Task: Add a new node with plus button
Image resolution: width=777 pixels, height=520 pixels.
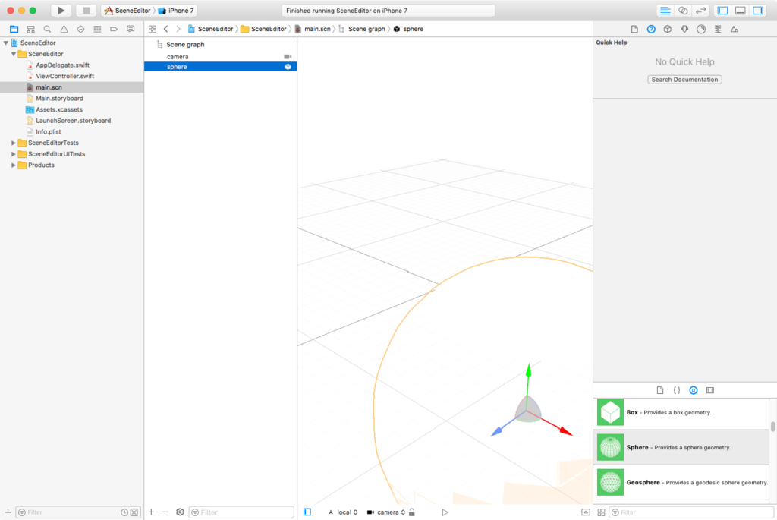Action: 152,512
